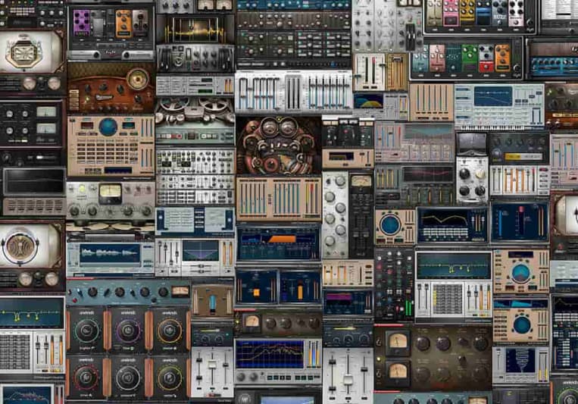
Task: Click the light-blue waveform display
Action: pyautogui.click(x=110, y=253)
